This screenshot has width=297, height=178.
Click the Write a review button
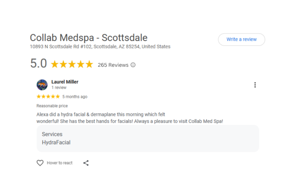(x=241, y=39)
